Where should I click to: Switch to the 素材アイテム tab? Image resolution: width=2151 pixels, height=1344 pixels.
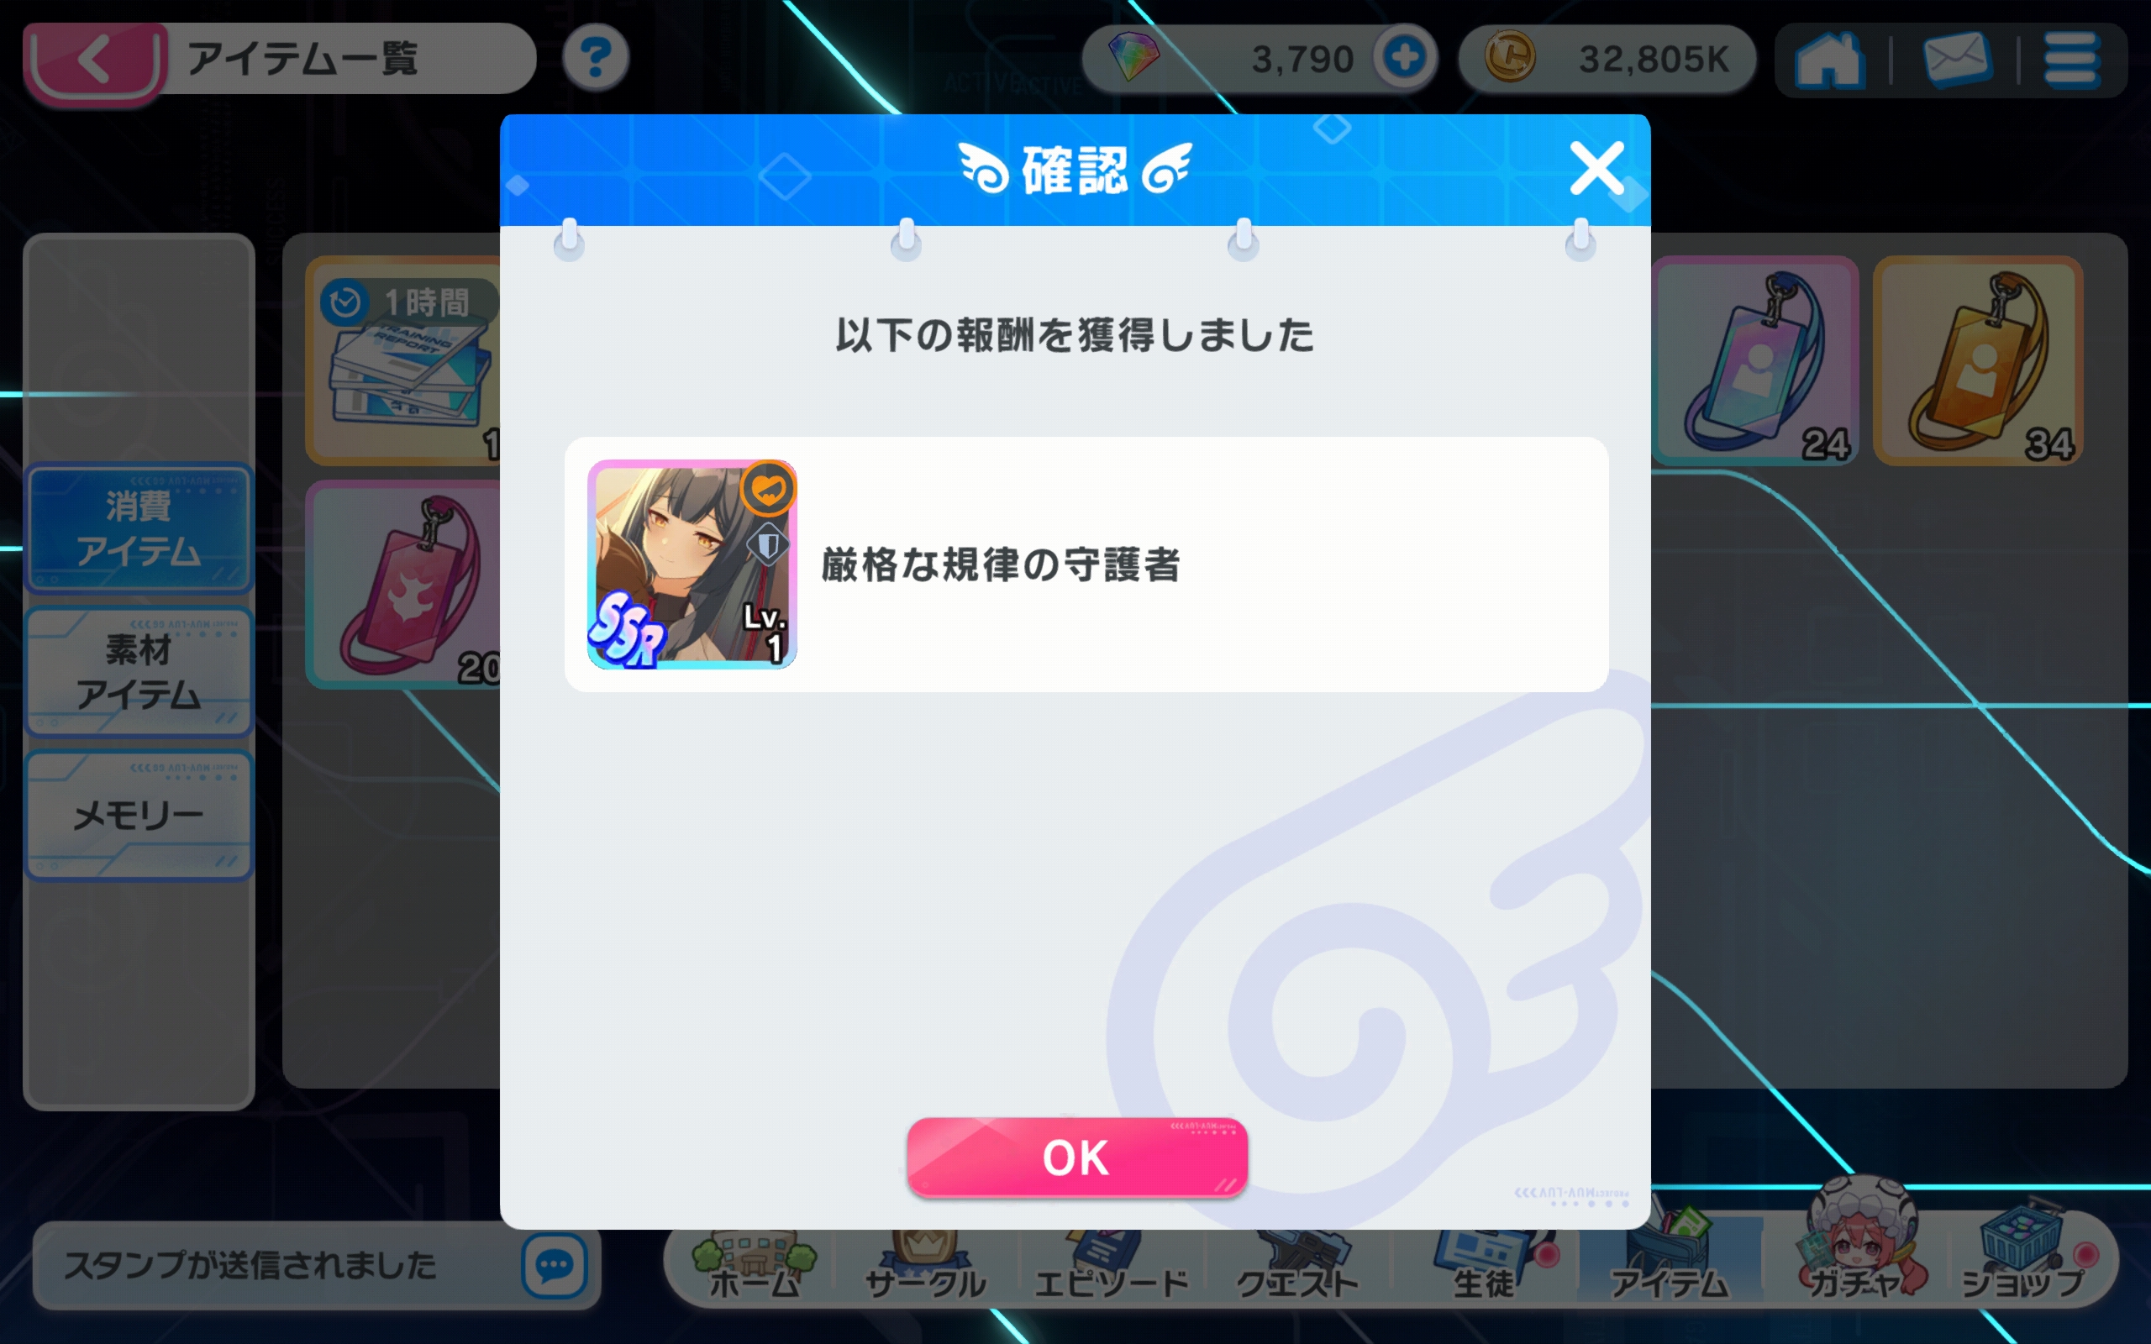coord(139,672)
